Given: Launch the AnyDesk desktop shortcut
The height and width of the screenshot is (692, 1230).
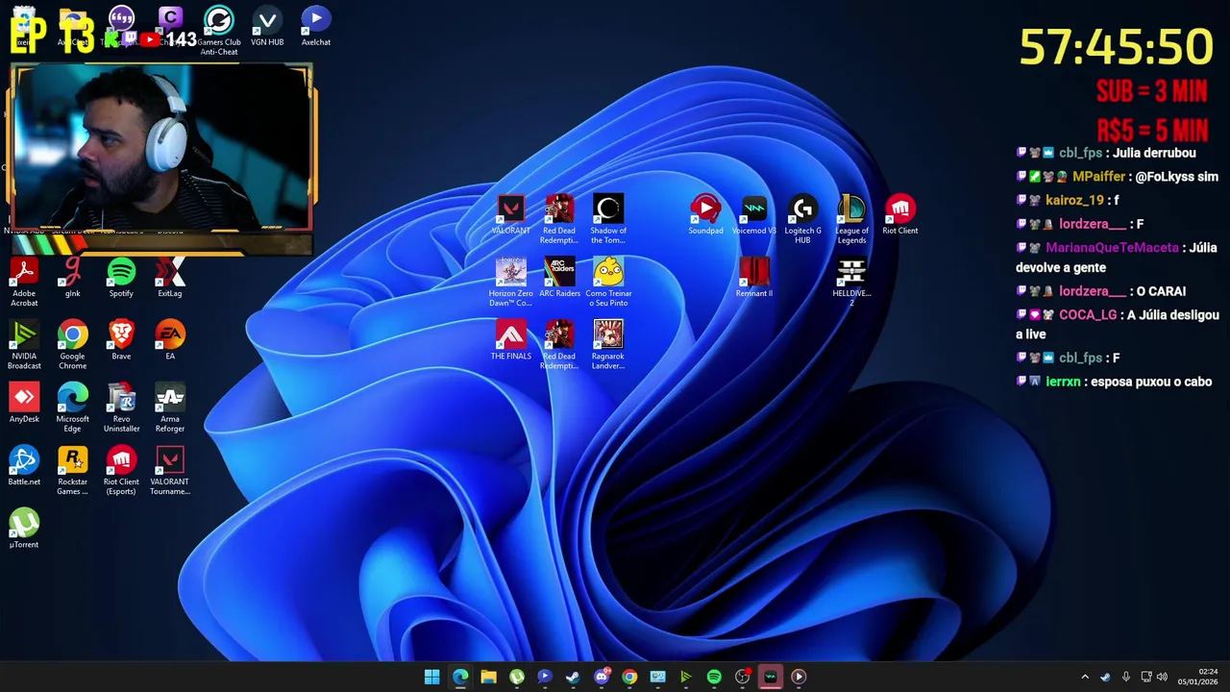Looking at the screenshot, I should click(x=24, y=403).
